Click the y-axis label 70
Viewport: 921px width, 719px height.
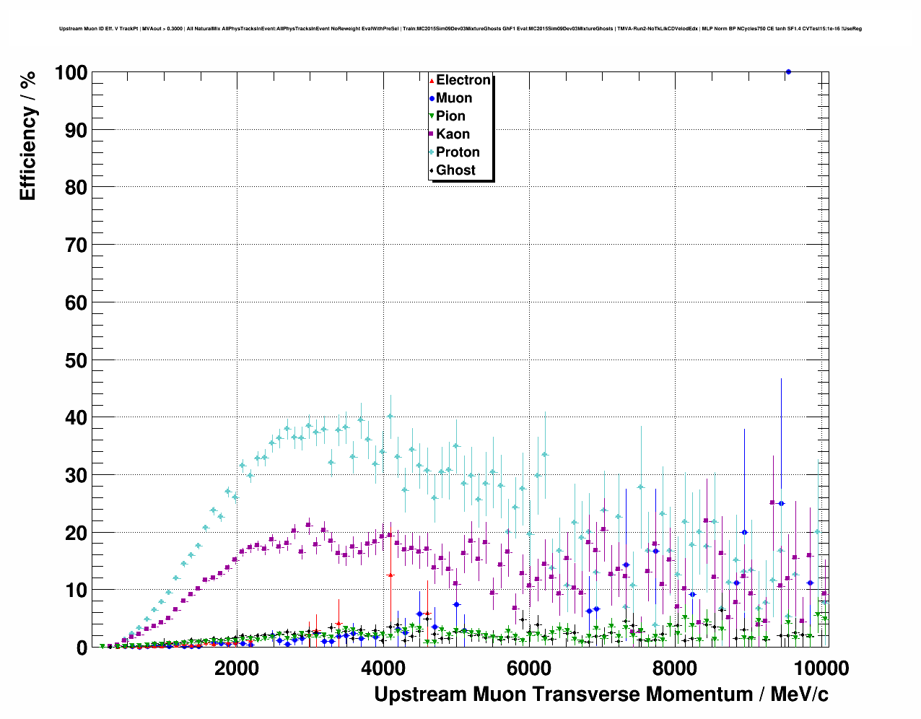[76, 245]
